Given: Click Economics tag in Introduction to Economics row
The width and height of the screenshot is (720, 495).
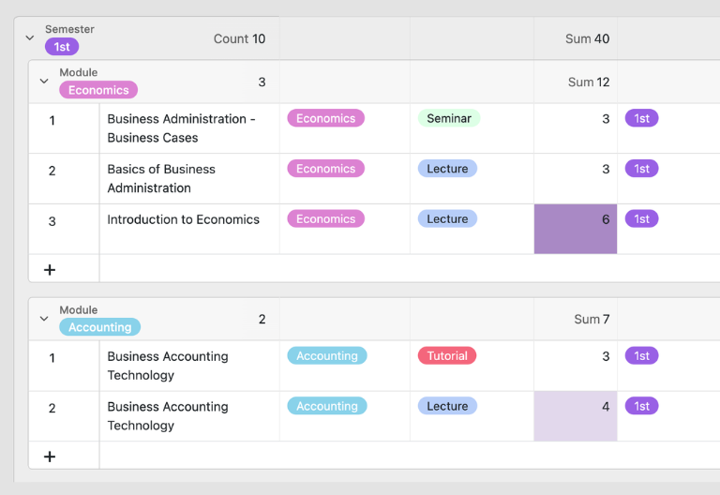Looking at the screenshot, I should coord(325,219).
